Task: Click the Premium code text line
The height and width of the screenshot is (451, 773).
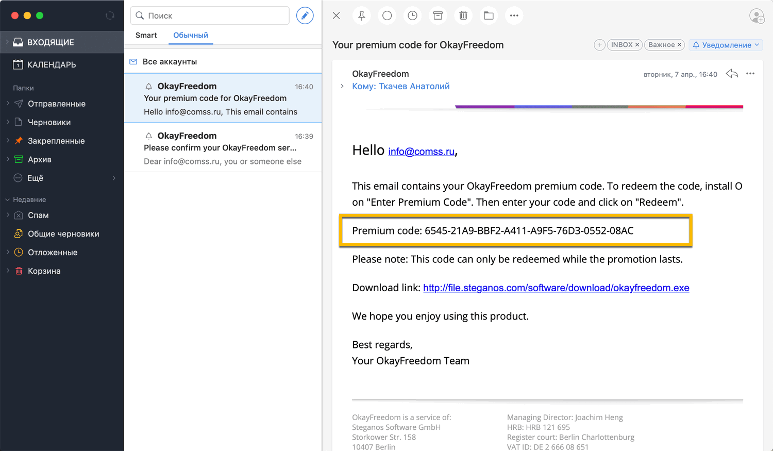Action: click(x=493, y=230)
